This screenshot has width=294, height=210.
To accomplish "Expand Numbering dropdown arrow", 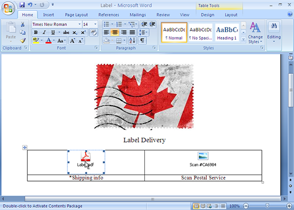I will pos(125,24).
